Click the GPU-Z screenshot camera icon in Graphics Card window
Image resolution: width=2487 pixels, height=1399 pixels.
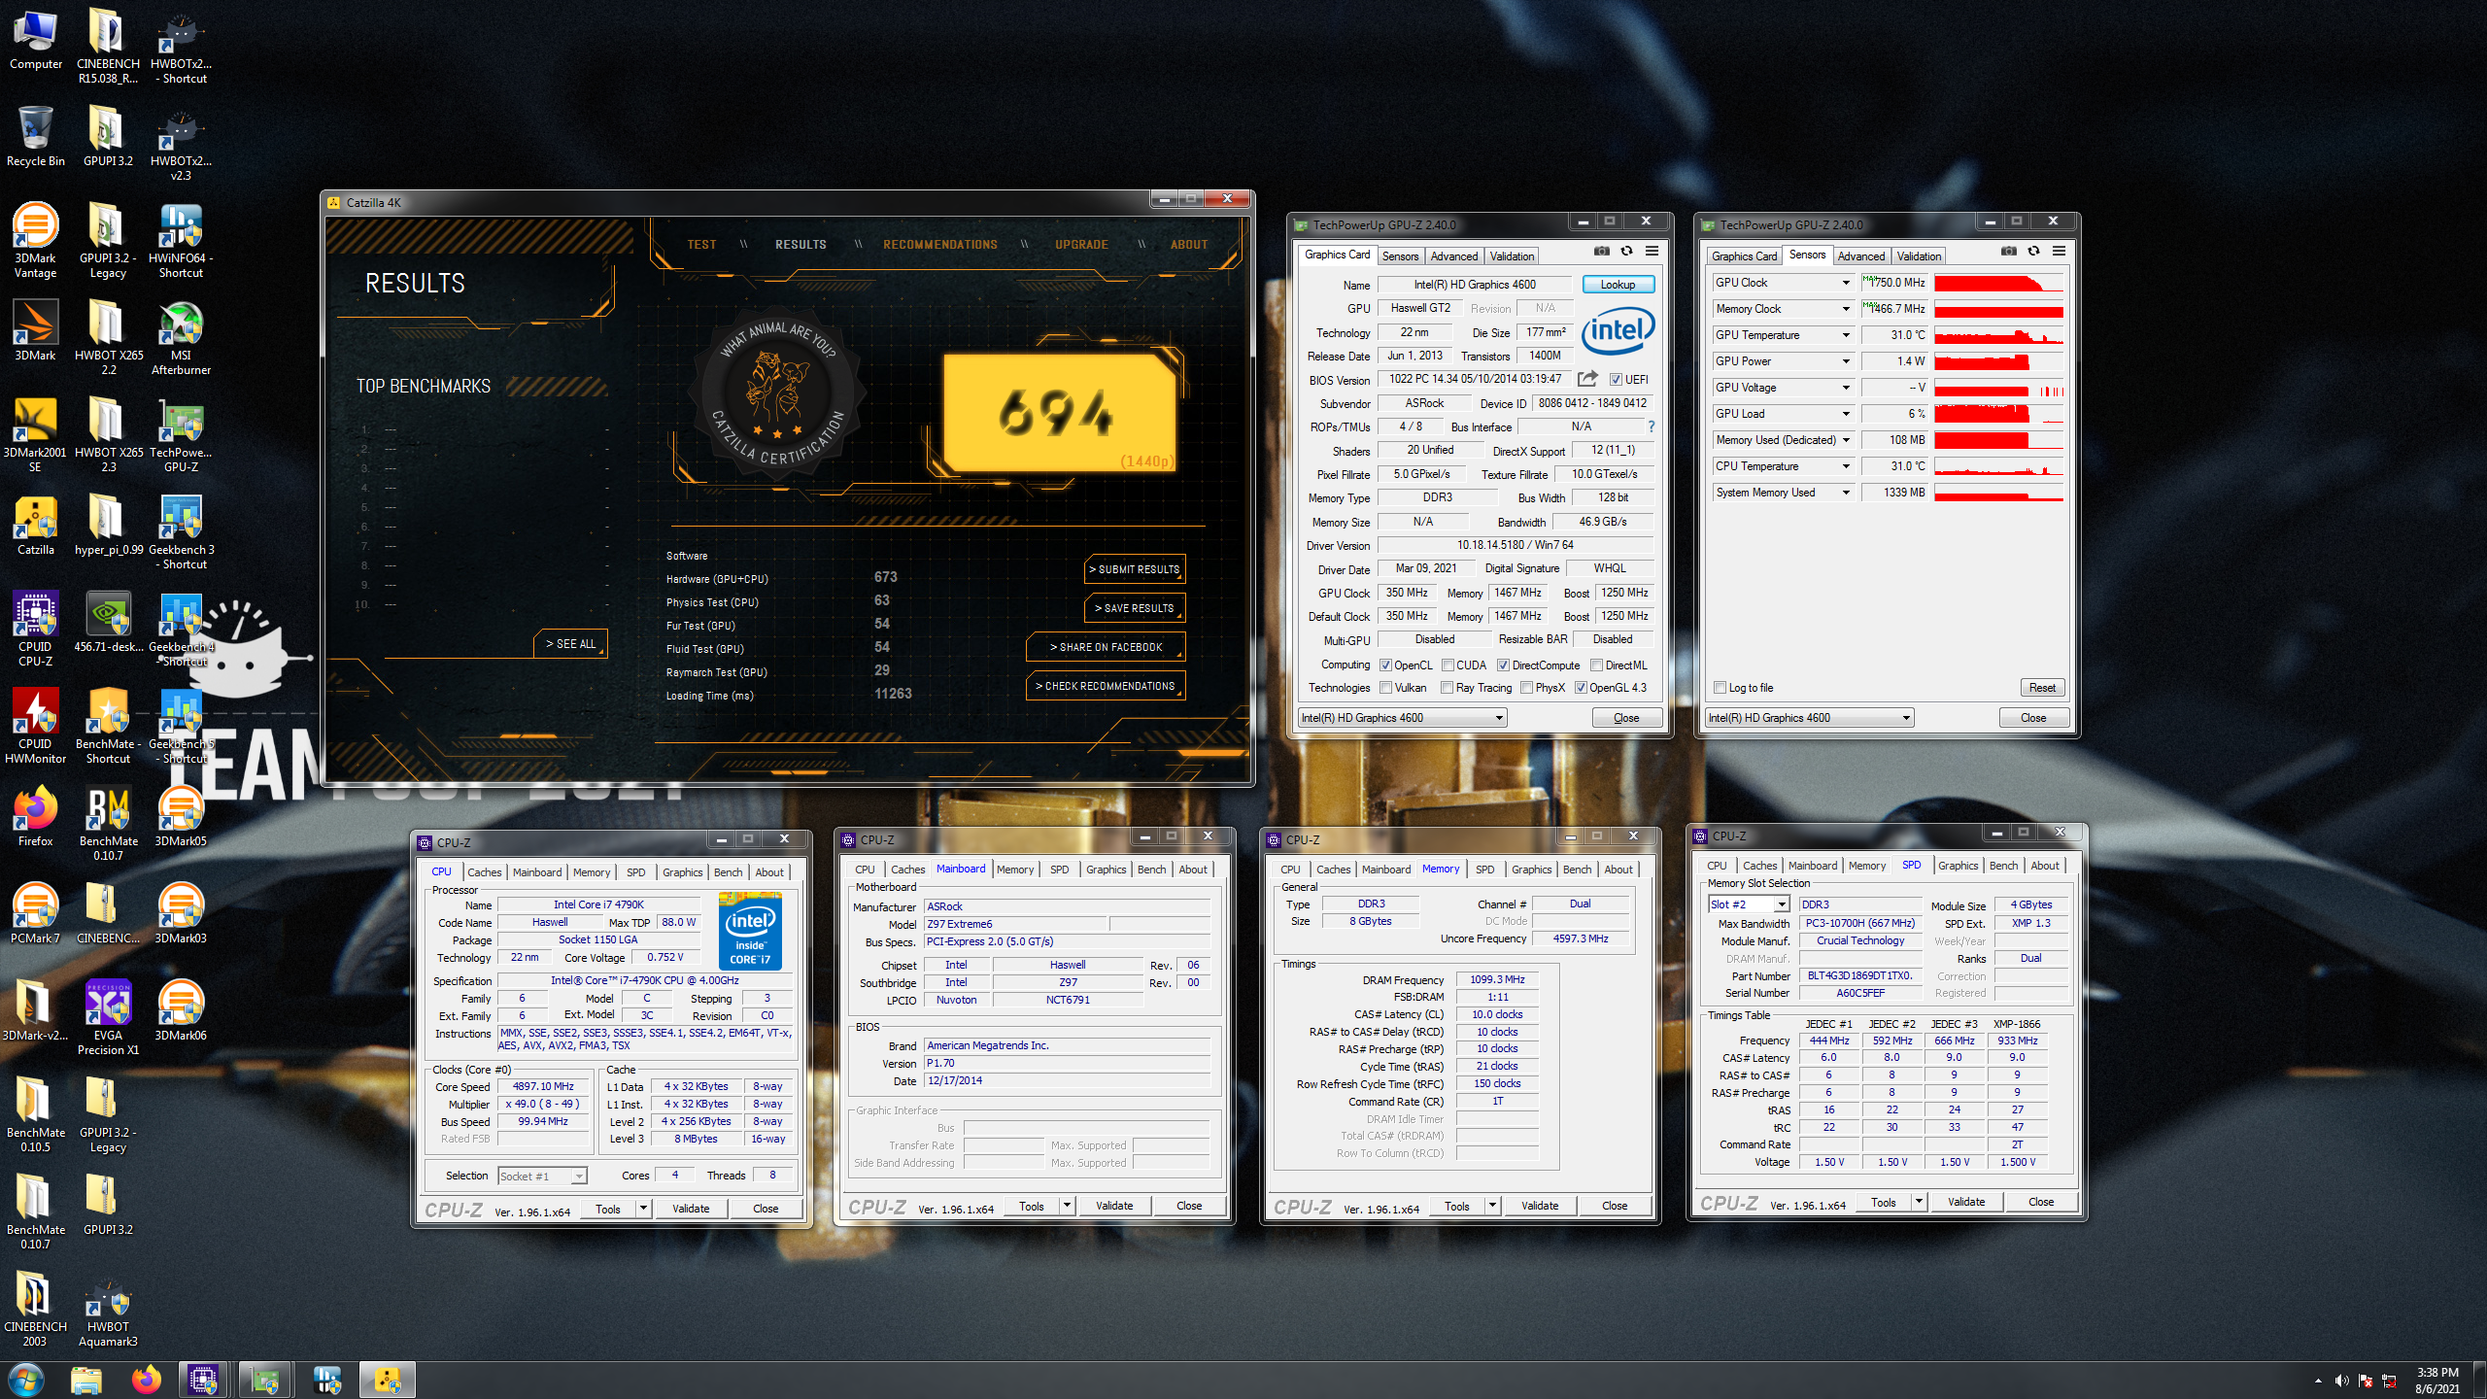1601,252
